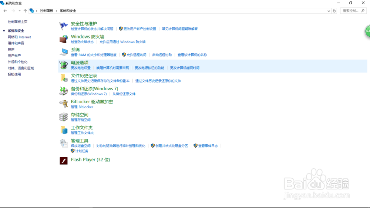The width and height of the screenshot is (370, 208).
Task: Select 硬件和声音 in sidebar
Action: click(16, 43)
